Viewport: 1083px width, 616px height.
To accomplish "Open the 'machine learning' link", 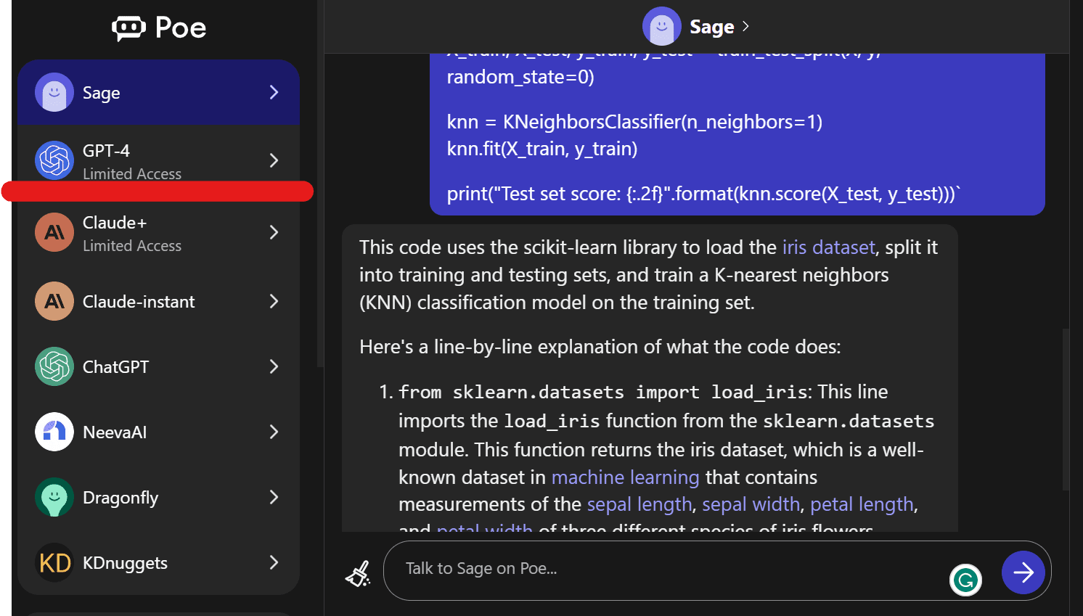I will 625,477.
